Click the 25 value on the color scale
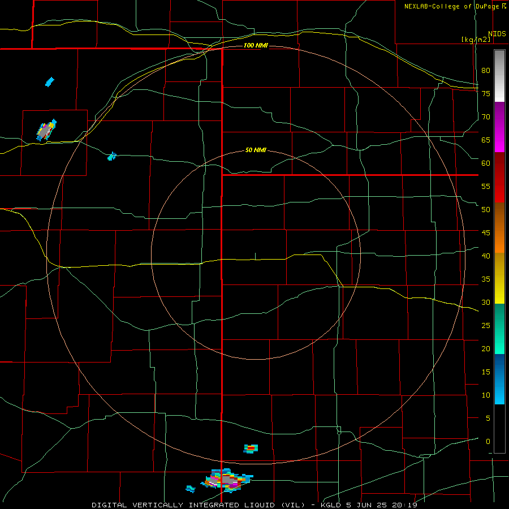Screen dimensions: 509x509 486,325
